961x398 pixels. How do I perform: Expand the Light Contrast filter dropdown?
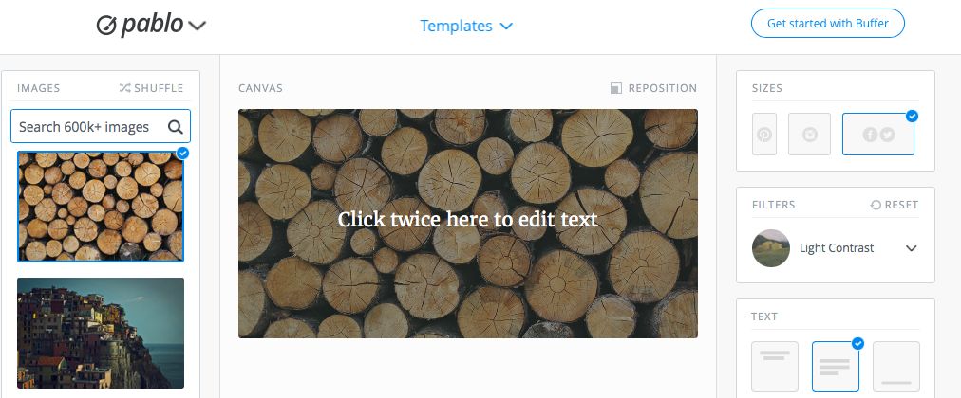[912, 248]
